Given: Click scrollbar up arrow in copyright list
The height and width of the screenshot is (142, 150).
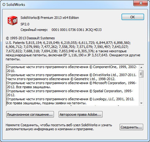Looking at the screenshot, I should tap(141, 67).
